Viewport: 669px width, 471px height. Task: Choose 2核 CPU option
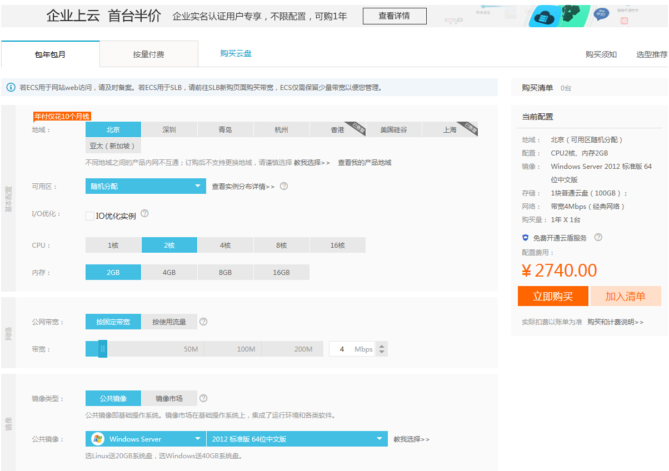pyautogui.click(x=169, y=245)
